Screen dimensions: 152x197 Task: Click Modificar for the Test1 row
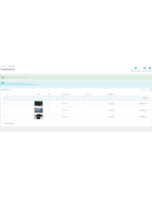tap(143, 110)
